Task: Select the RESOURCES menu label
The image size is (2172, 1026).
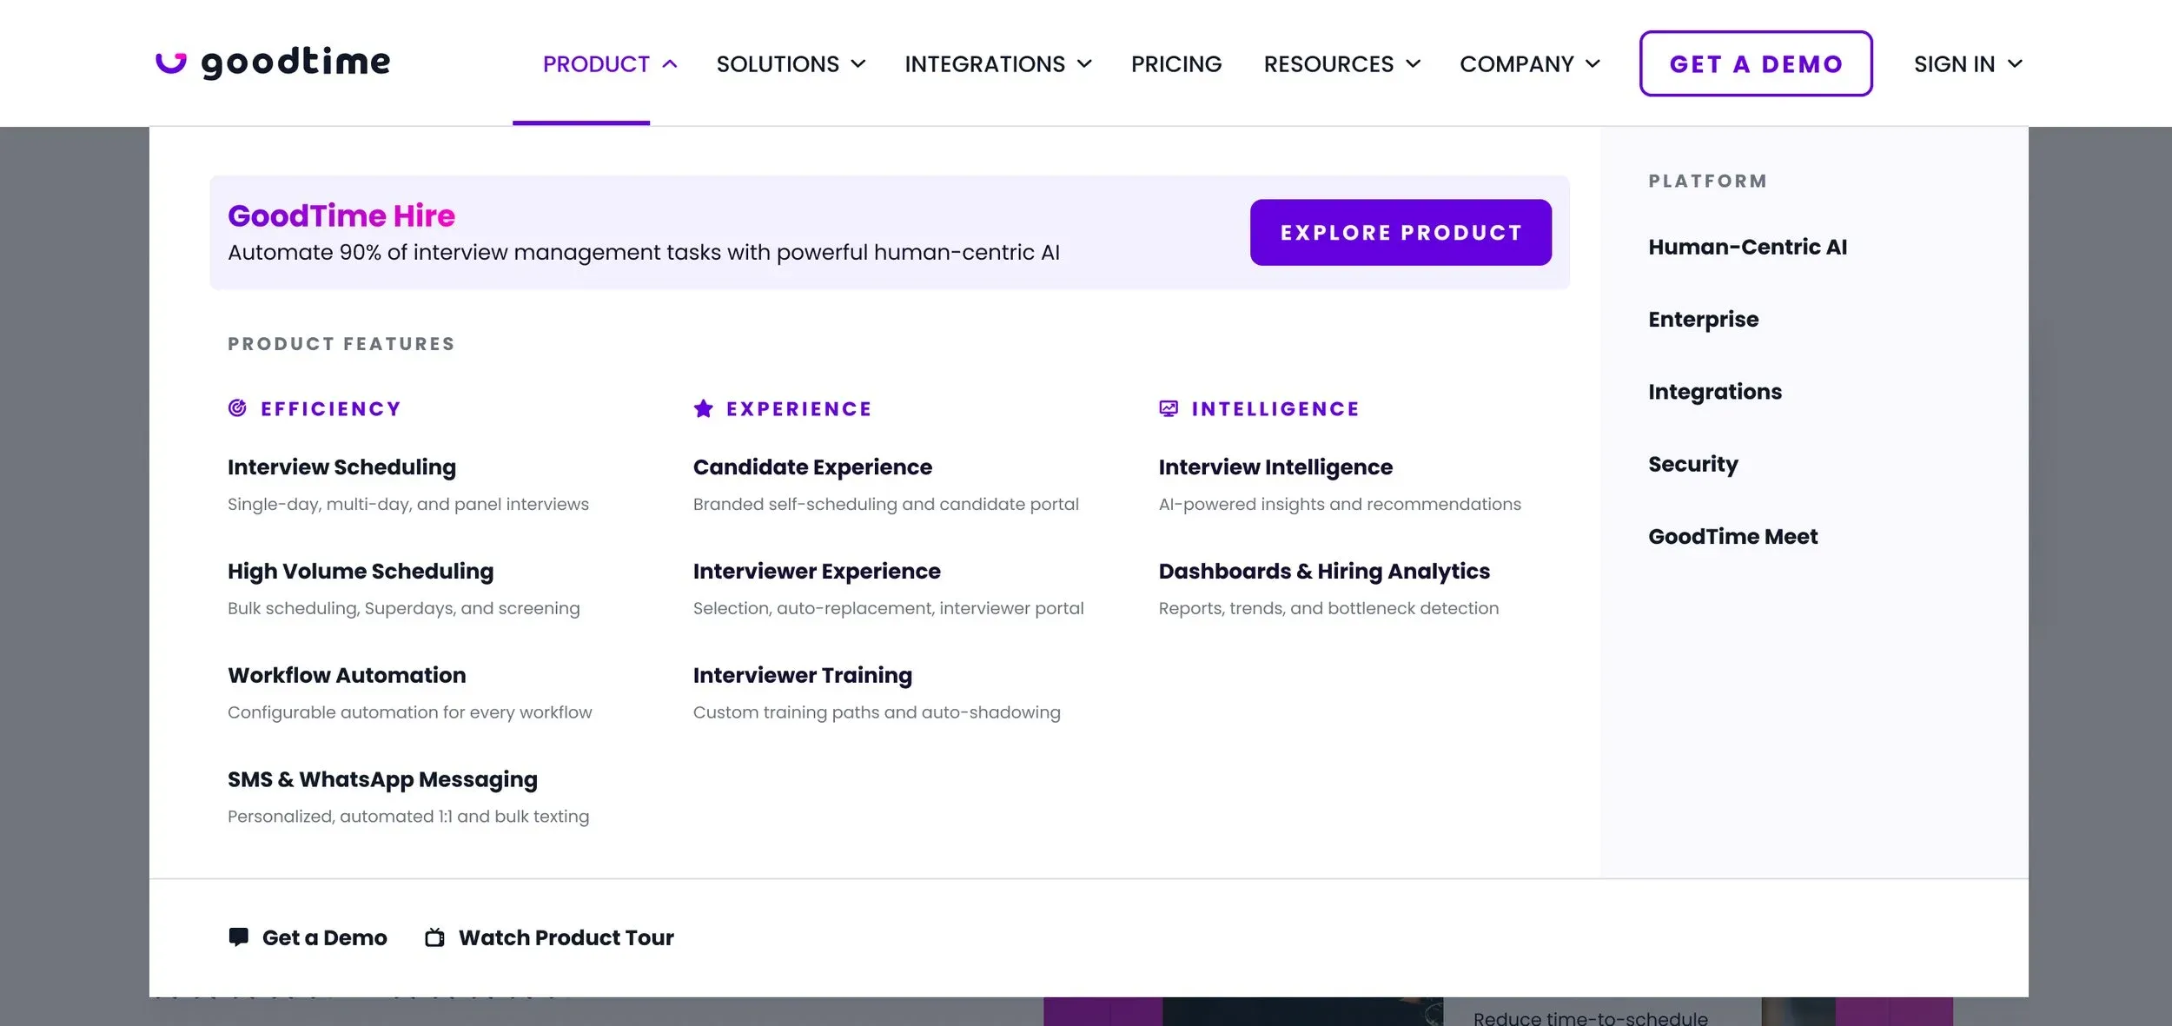Action: (1328, 64)
